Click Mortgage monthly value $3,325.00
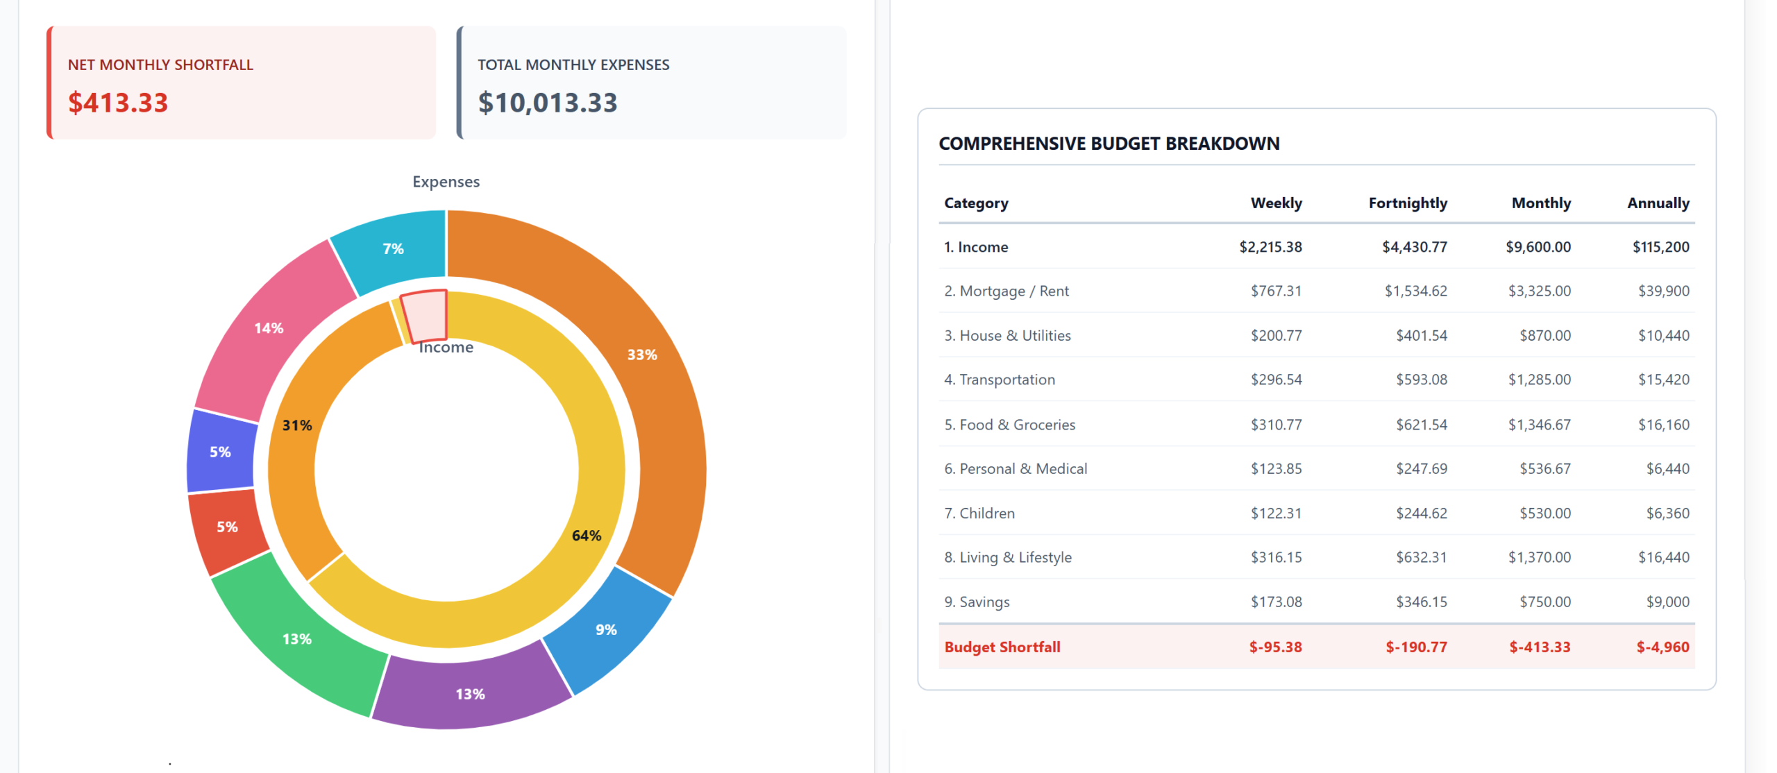 (1540, 291)
